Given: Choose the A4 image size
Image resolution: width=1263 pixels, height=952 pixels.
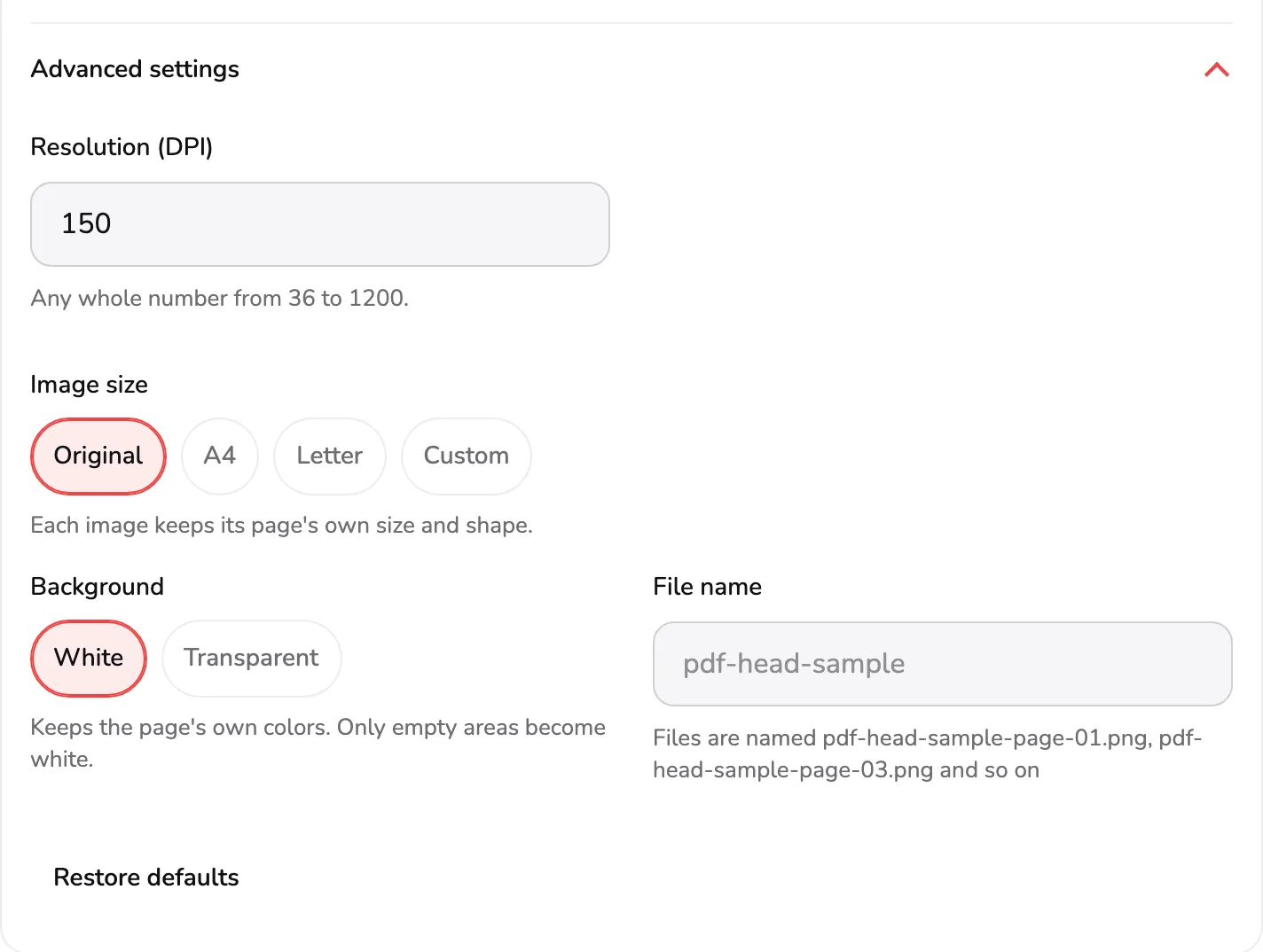Looking at the screenshot, I should pyautogui.click(x=220, y=456).
